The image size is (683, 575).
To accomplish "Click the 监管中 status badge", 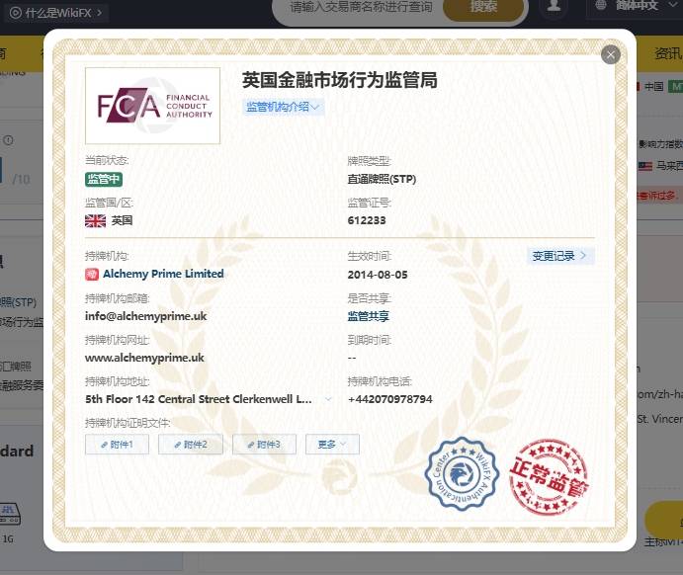I will click(103, 179).
